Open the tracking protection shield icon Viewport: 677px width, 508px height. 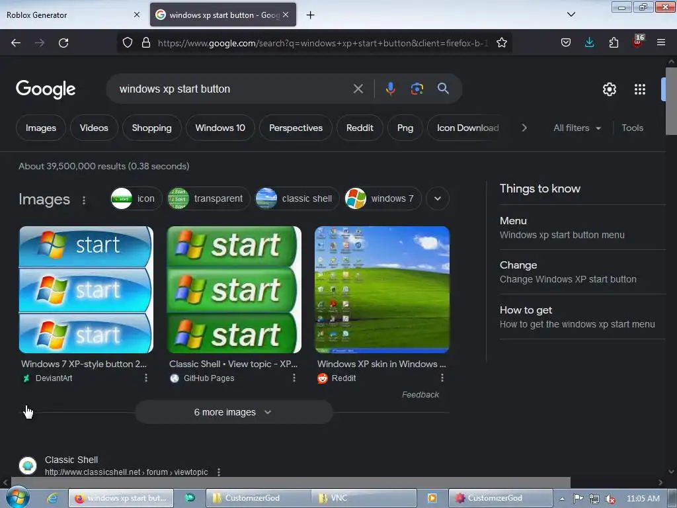click(128, 43)
